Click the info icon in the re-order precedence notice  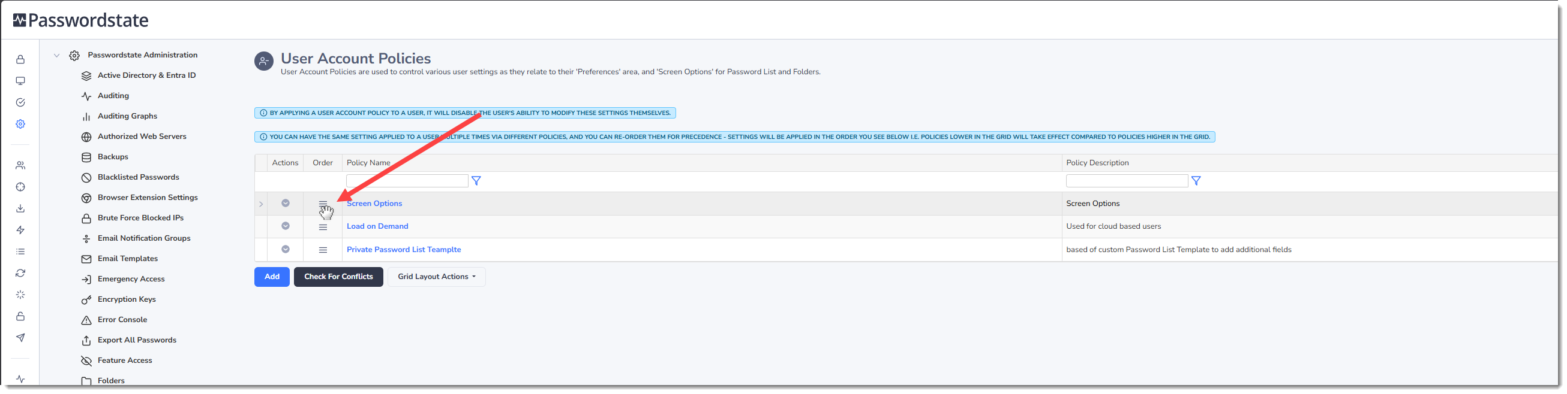[263, 137]
